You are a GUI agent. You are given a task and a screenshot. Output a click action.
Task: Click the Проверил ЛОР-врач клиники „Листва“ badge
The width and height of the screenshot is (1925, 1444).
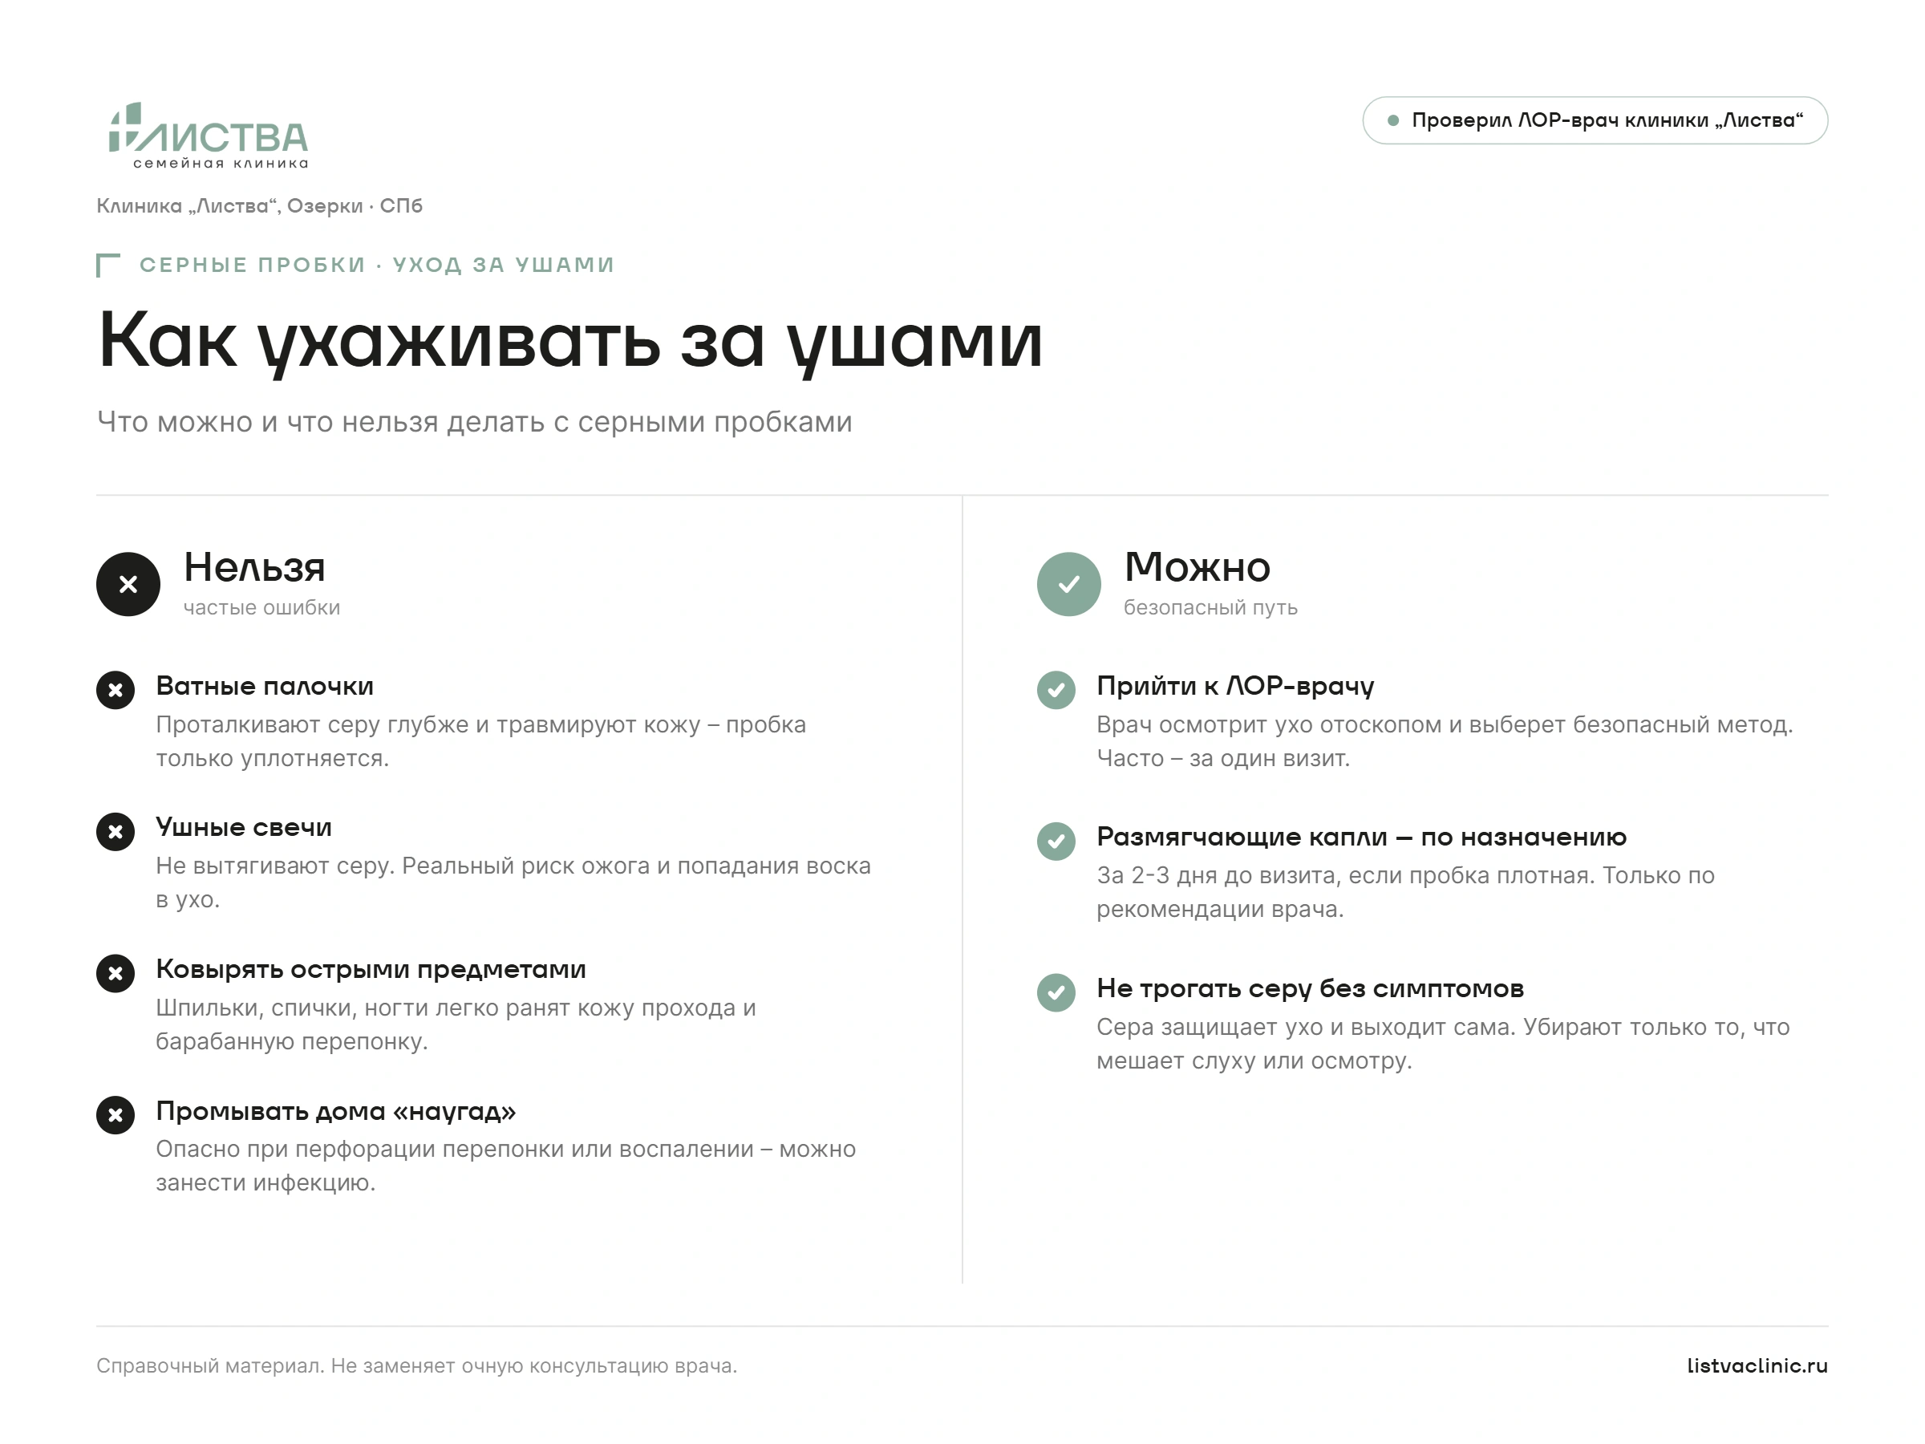1595,120
